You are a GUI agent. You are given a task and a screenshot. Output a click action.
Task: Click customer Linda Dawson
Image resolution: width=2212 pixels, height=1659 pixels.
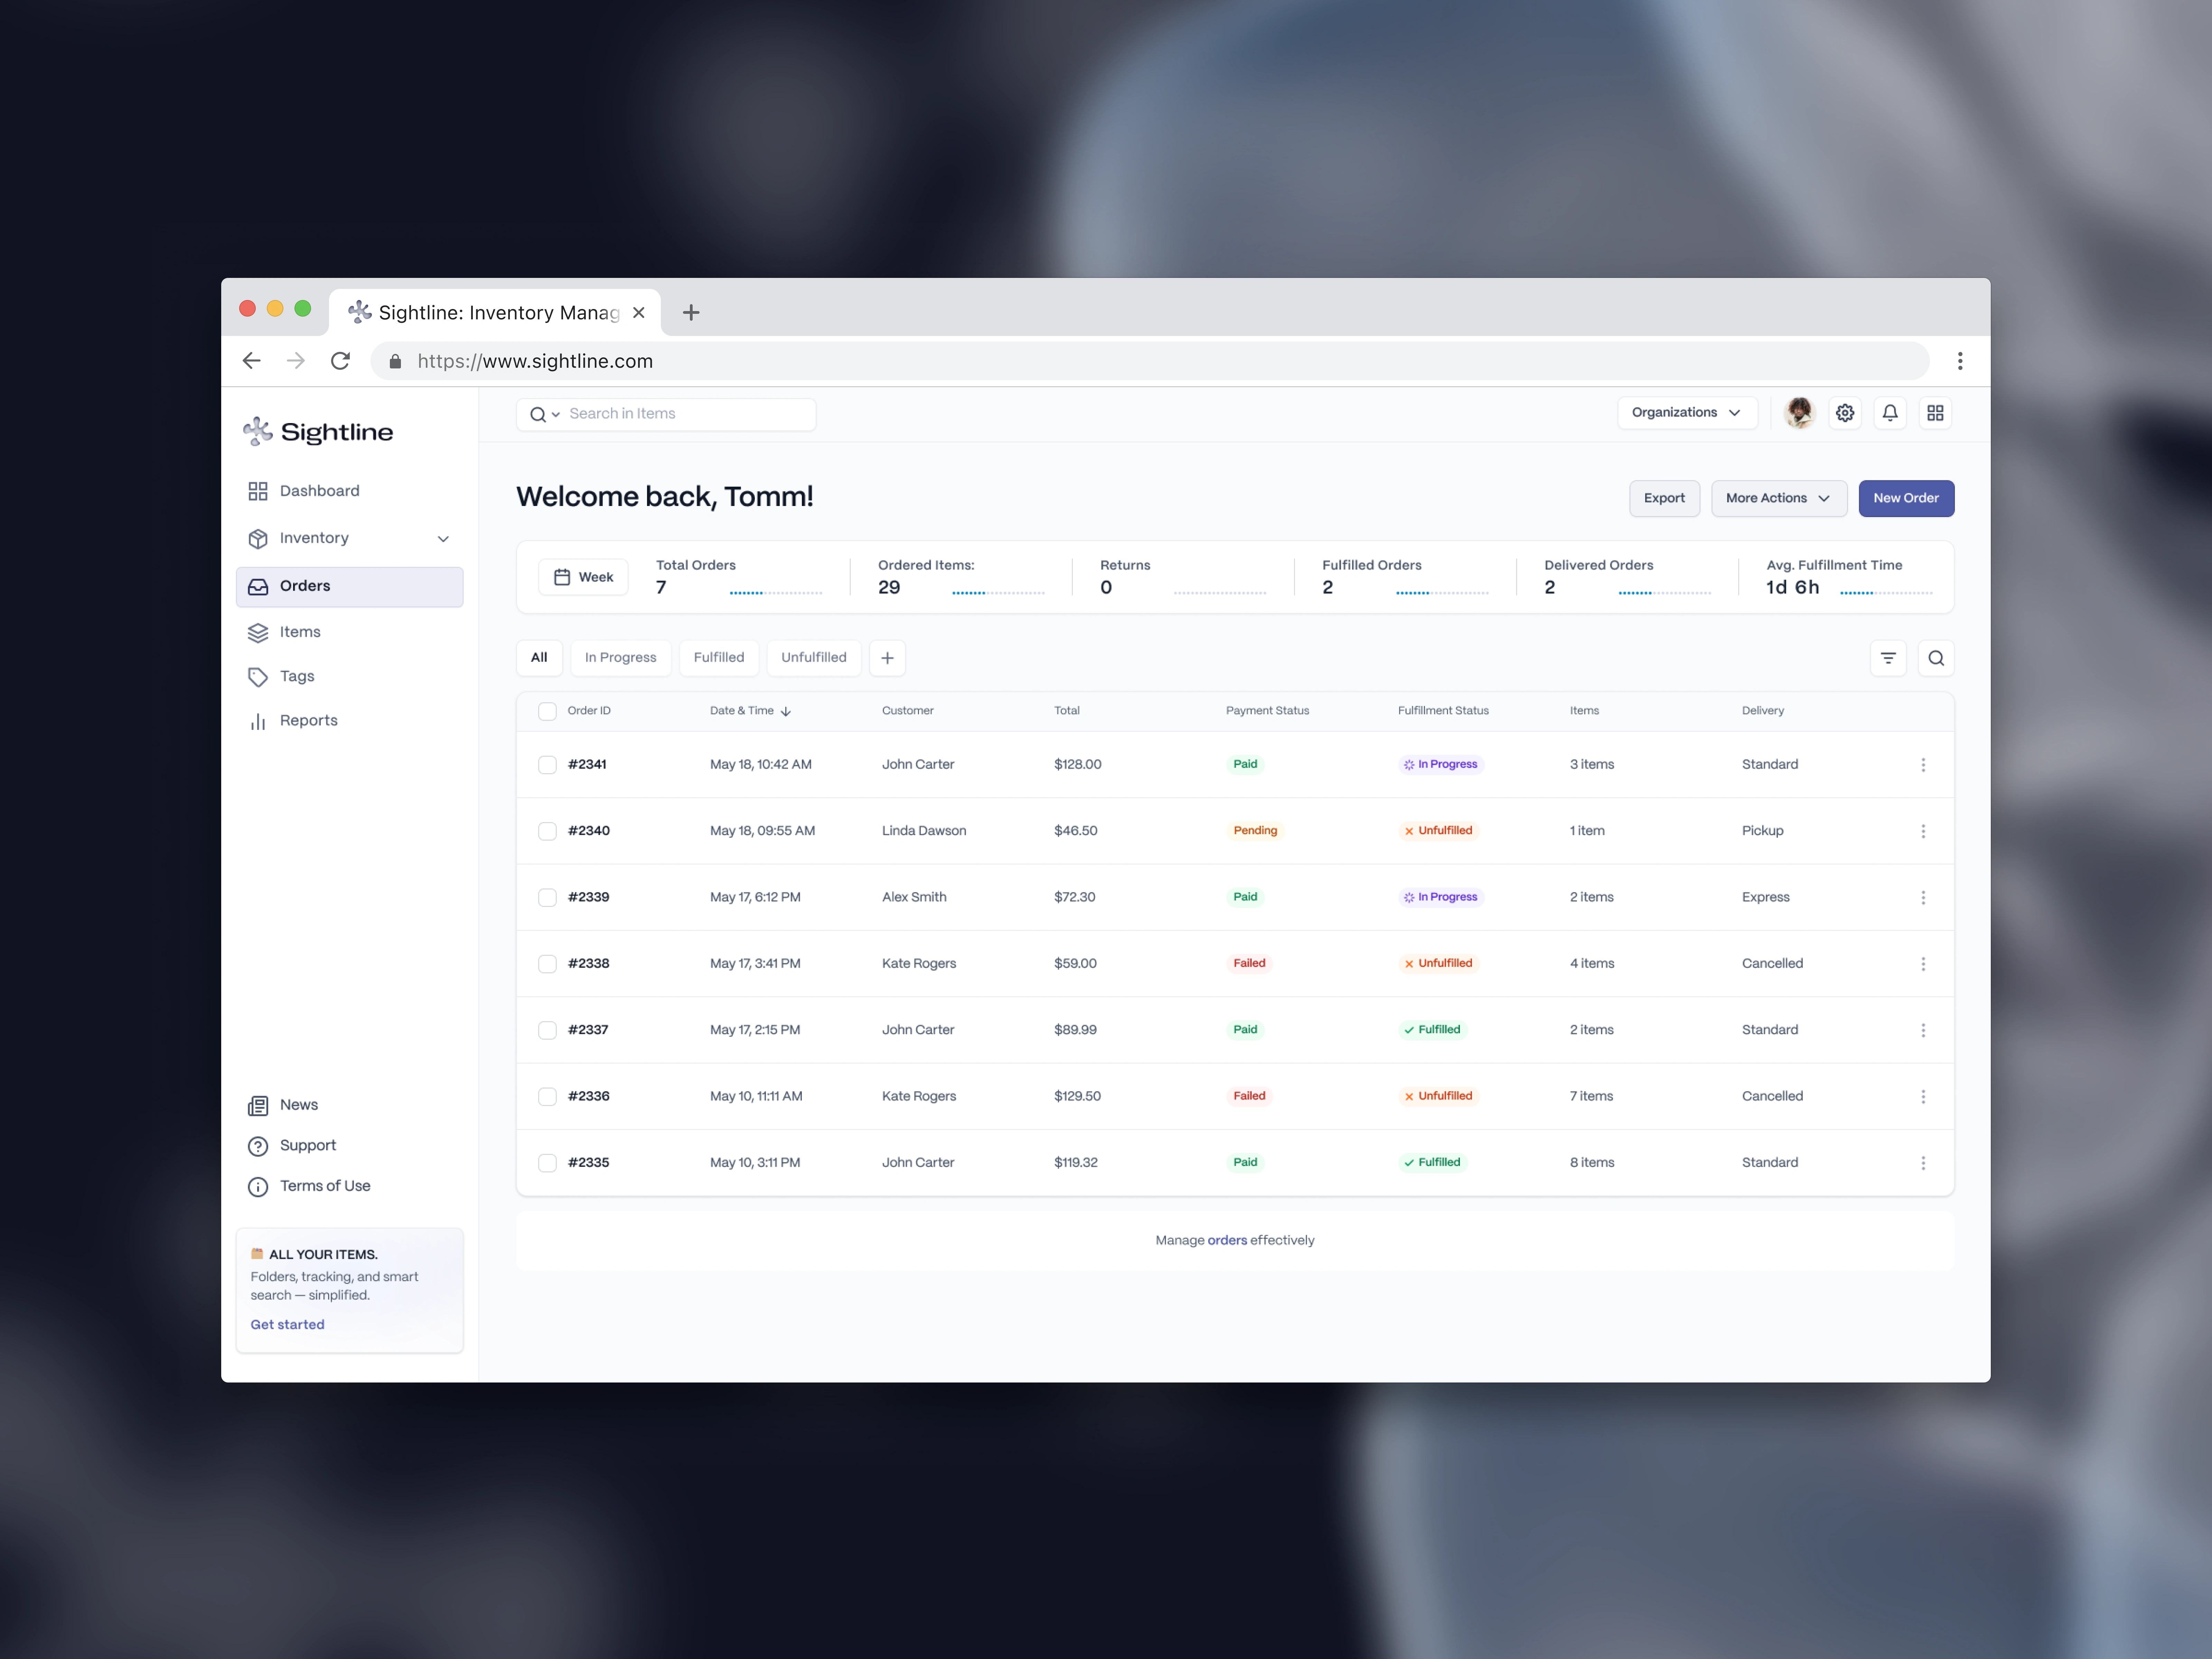coord(924,831)
